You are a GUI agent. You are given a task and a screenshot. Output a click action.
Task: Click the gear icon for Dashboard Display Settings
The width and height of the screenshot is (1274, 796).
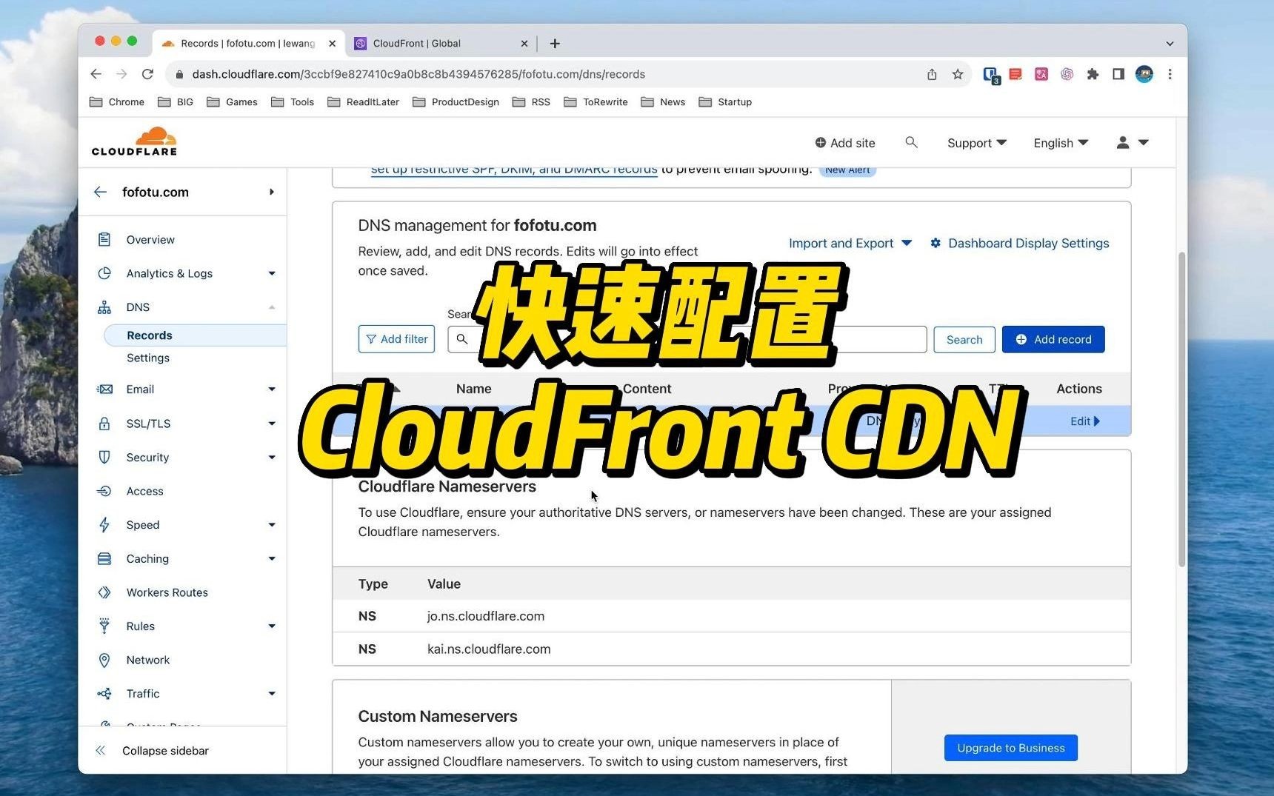[x=936, y=243]
